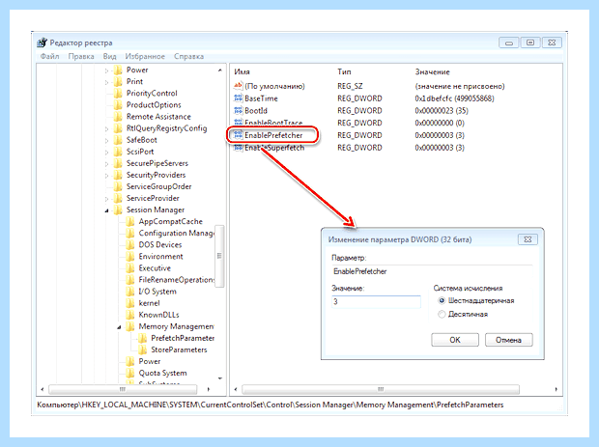The width and height of the screenshot is (599, 447).
Task: Click the PriorityControl folder icon
Action: (x=118, y=93)
